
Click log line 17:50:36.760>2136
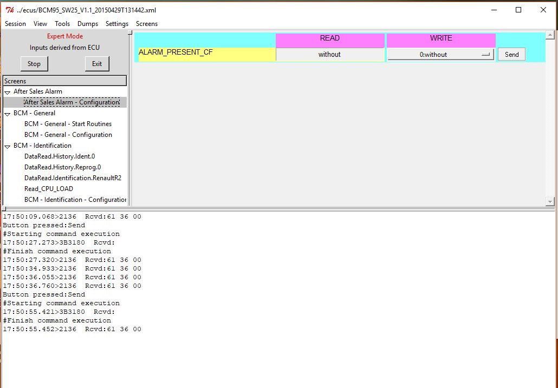pyautogui.click(x=72, y=286)
